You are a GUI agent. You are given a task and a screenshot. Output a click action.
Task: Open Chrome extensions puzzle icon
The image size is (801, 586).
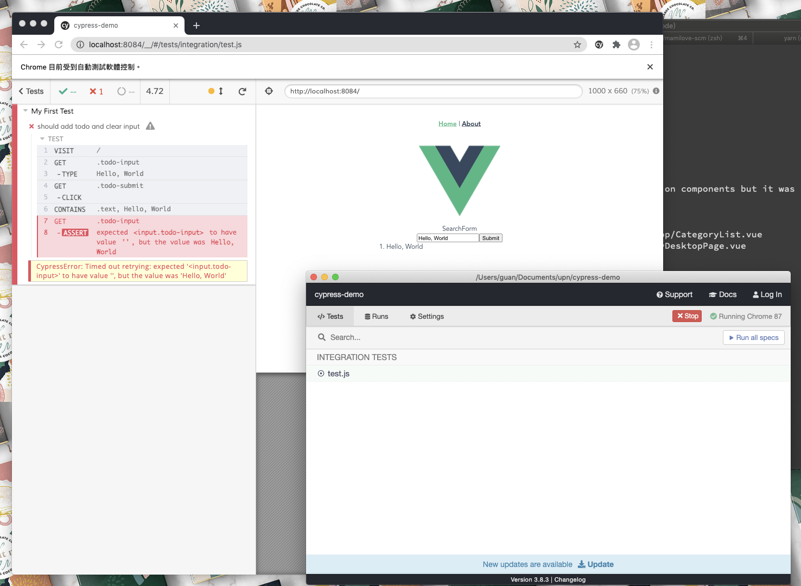click(x=616, y=45)
